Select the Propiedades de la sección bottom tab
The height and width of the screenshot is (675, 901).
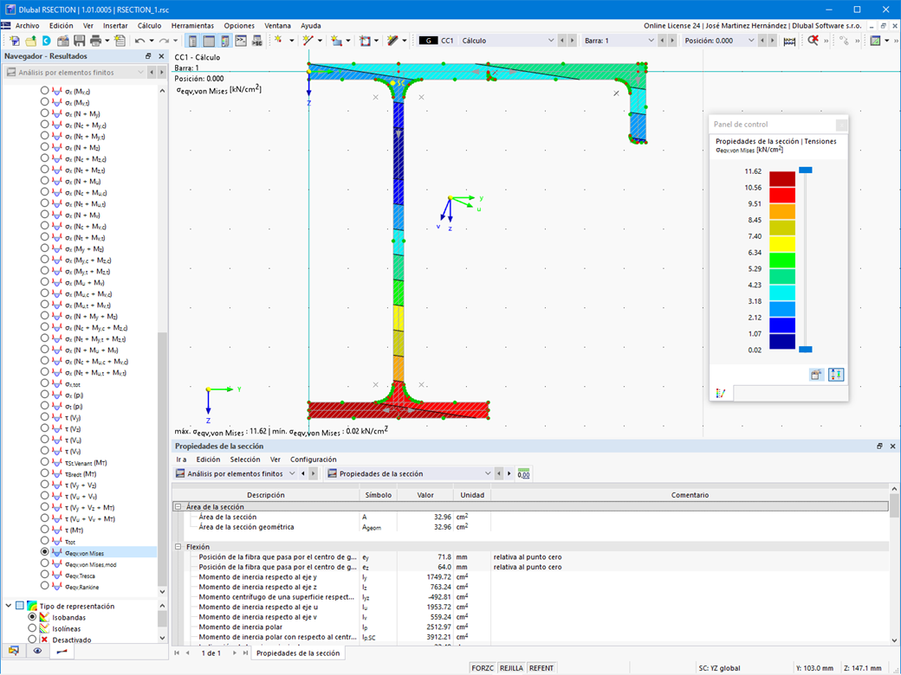point(298,653)
